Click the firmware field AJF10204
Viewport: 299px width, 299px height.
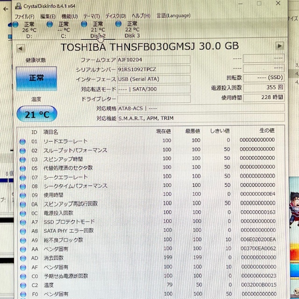[x=154, y=59]
